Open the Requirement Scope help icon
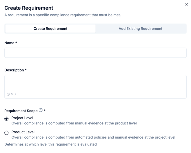This screenshot has width=191, height=153. (x=41, y=110)
